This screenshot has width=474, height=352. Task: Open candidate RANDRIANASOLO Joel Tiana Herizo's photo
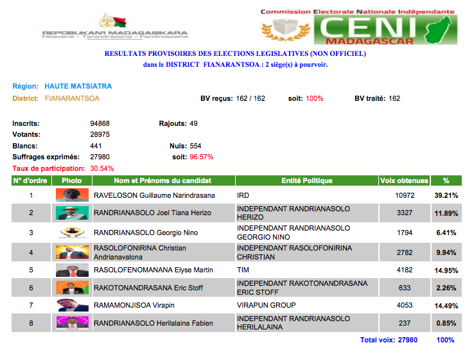click(x=72, y=213)
